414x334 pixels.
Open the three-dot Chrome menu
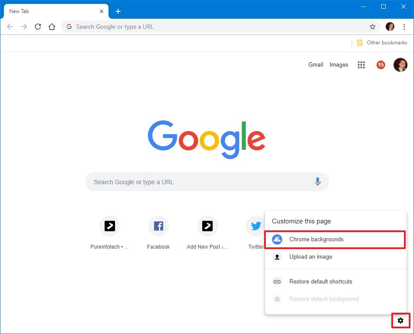[x=404, y=27]
